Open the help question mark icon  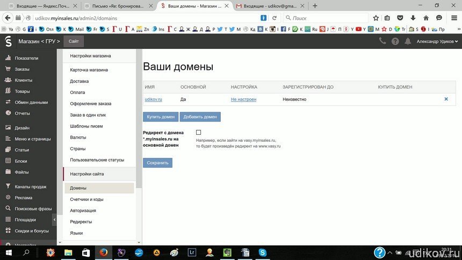(x=395, y=41)
